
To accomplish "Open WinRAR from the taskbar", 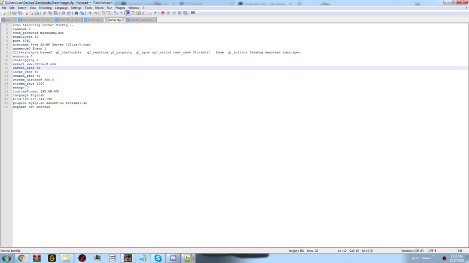I will 37,258.
